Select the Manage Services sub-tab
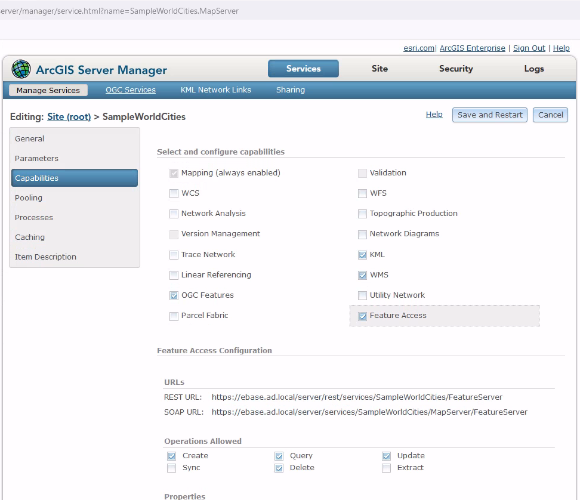The height and width of the screenshot is (500, 580). click(x=48, y=90)
